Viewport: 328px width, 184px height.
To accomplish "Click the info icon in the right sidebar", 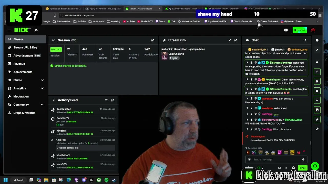I will (317, 40).
